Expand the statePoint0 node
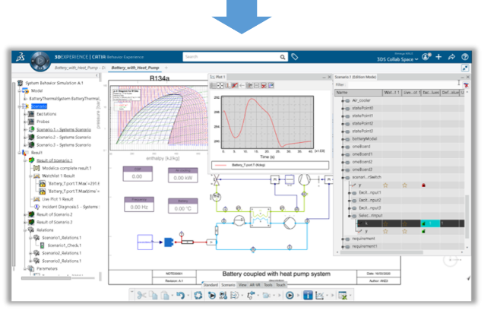The image size is (497, 323). (343, 109)
